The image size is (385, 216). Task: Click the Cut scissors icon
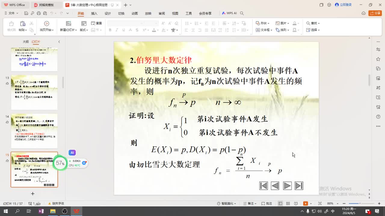[31, 23]
